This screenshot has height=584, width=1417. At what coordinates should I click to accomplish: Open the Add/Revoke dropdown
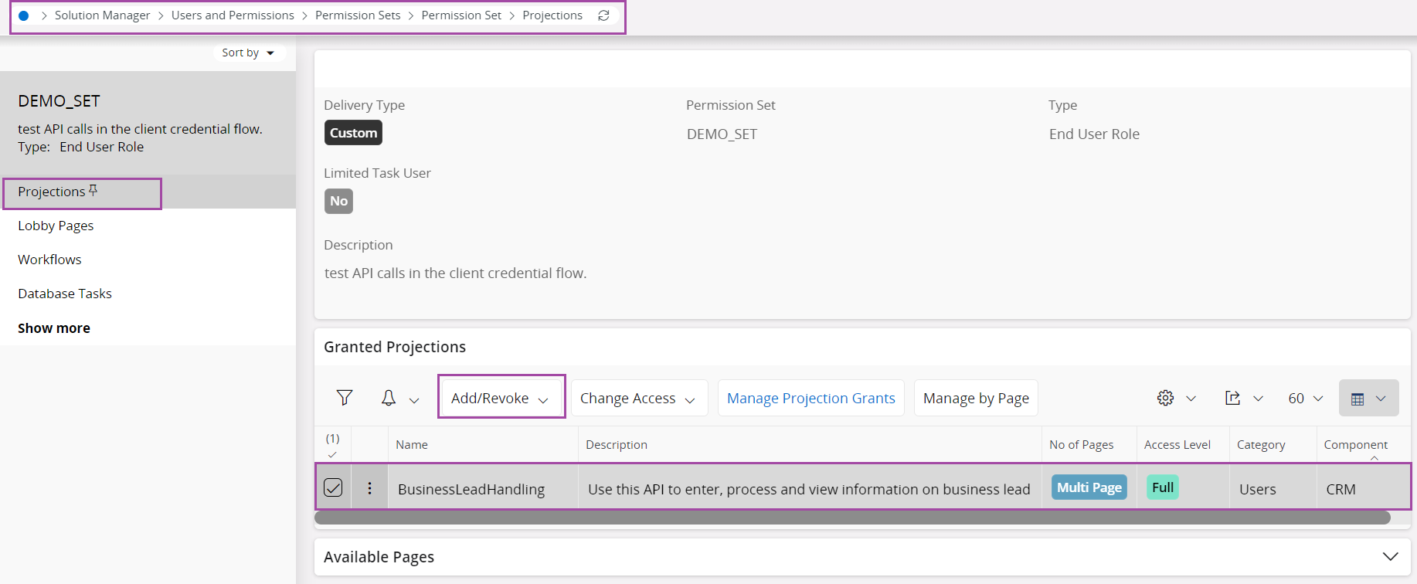pos(501,398)
